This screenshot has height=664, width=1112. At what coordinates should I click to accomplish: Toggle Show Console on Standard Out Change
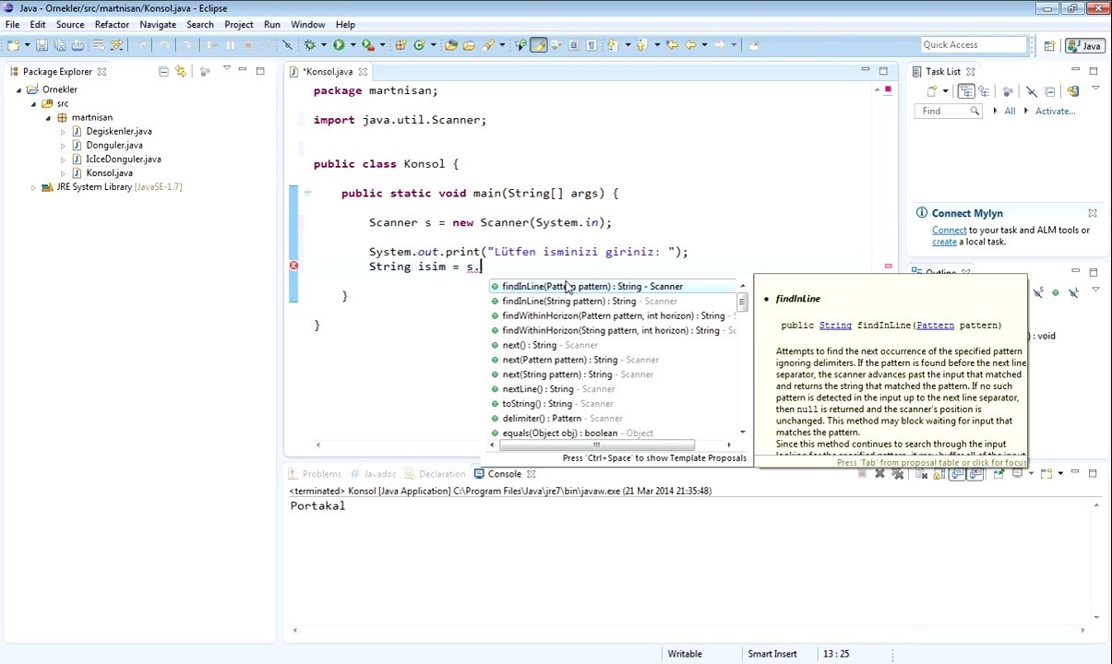click(x=958, y=473)
